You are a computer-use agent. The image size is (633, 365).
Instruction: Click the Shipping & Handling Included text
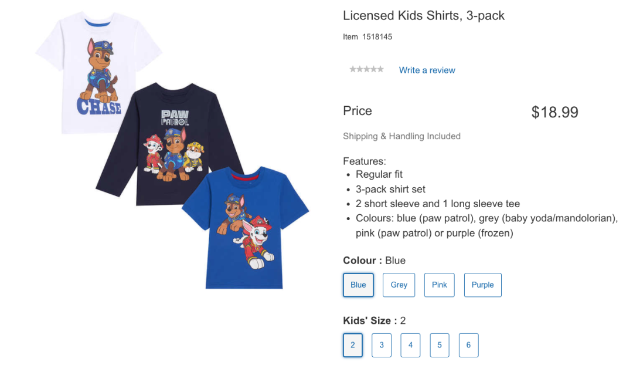(401, 136)
